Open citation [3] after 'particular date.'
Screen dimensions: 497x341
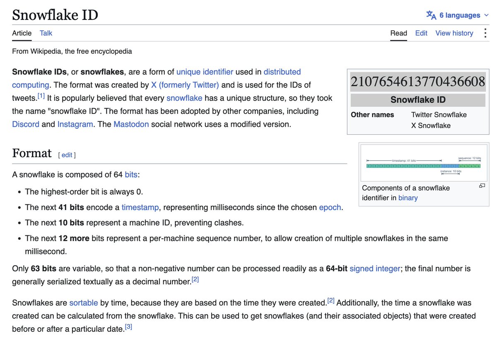pos(128,327)
